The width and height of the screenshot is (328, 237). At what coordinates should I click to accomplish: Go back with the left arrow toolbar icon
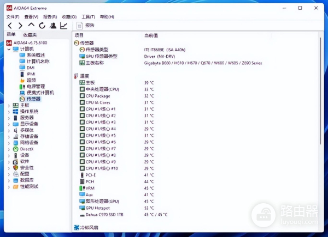coord(10,26)
